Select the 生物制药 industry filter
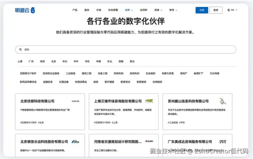The height and width of the screenshot is (159, 253). coord(157,82)
